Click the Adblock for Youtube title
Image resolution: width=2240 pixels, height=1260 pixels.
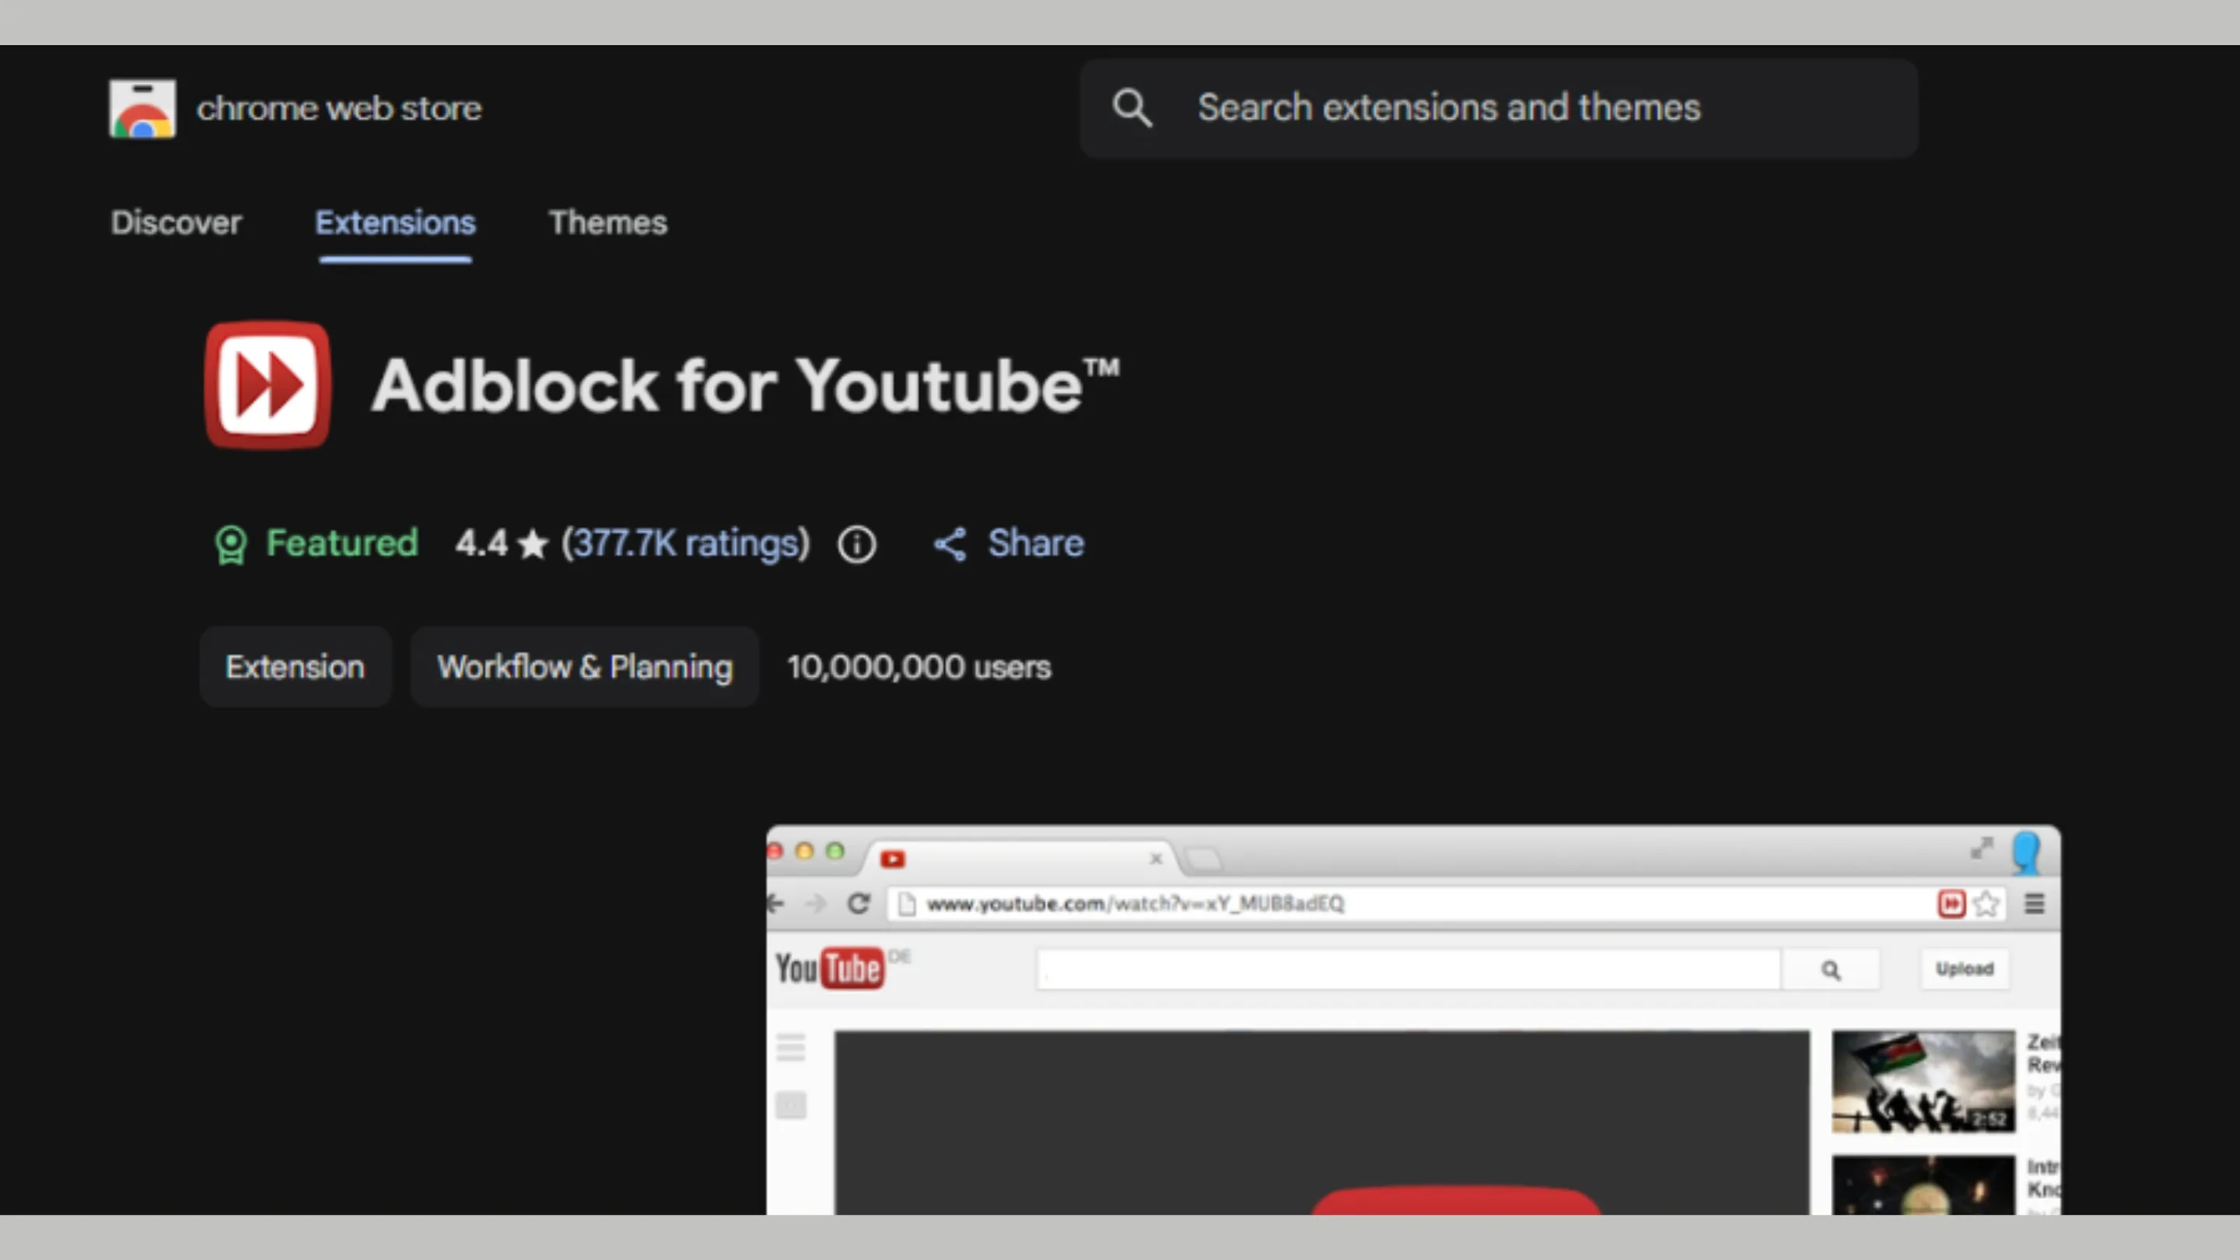[746, 385]
